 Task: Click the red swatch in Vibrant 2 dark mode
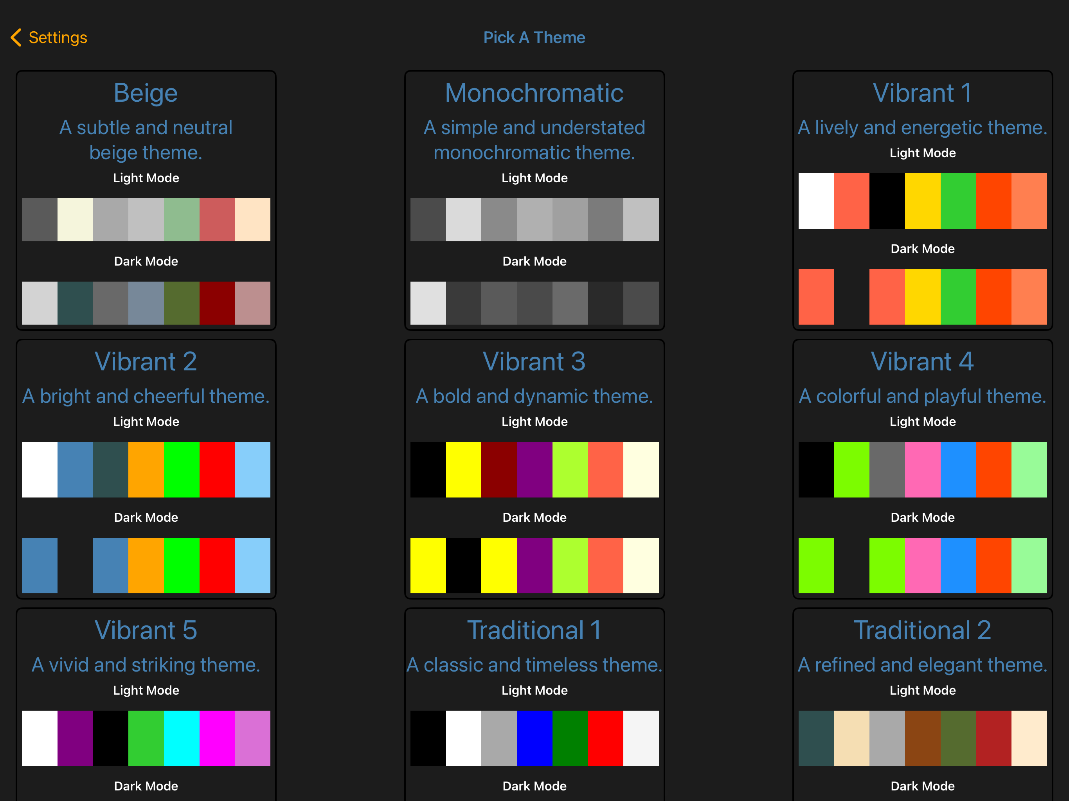(217, 565)
